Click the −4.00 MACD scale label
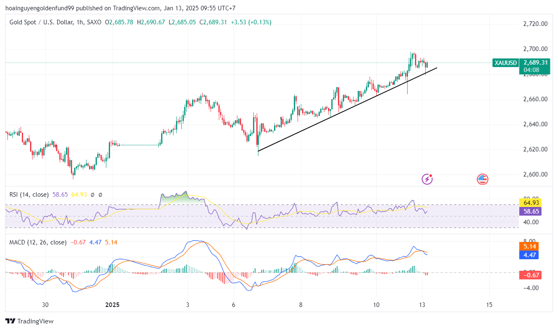The width and height of the screenshot is (558, 330). coord(531,288)
